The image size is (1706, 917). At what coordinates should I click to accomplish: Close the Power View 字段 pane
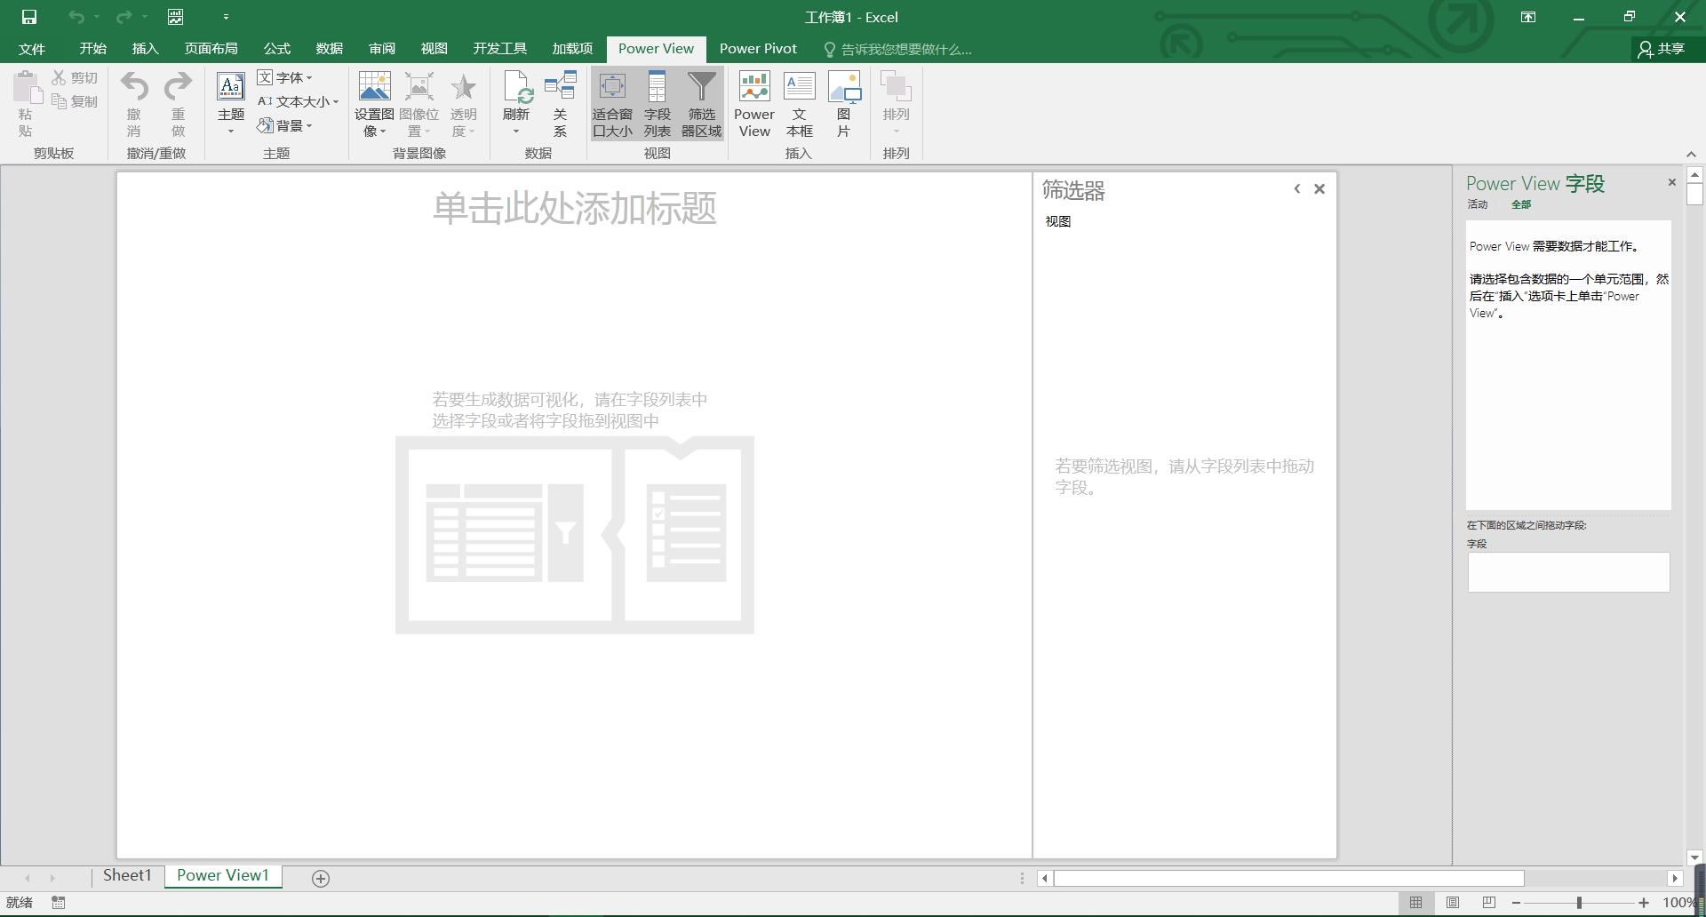tap(1672, 182)
